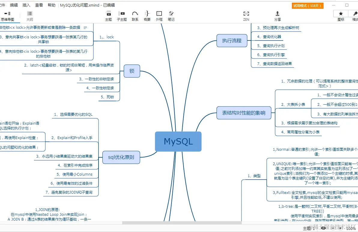This screenshot has height=232, width=358.
Task: Open the 分享 share panel
Action: (278, 15)
